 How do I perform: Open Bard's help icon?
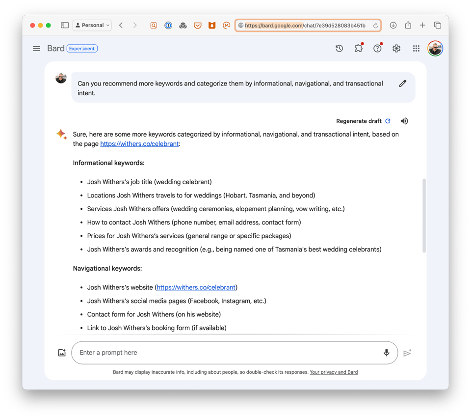[x=377, y=48]
